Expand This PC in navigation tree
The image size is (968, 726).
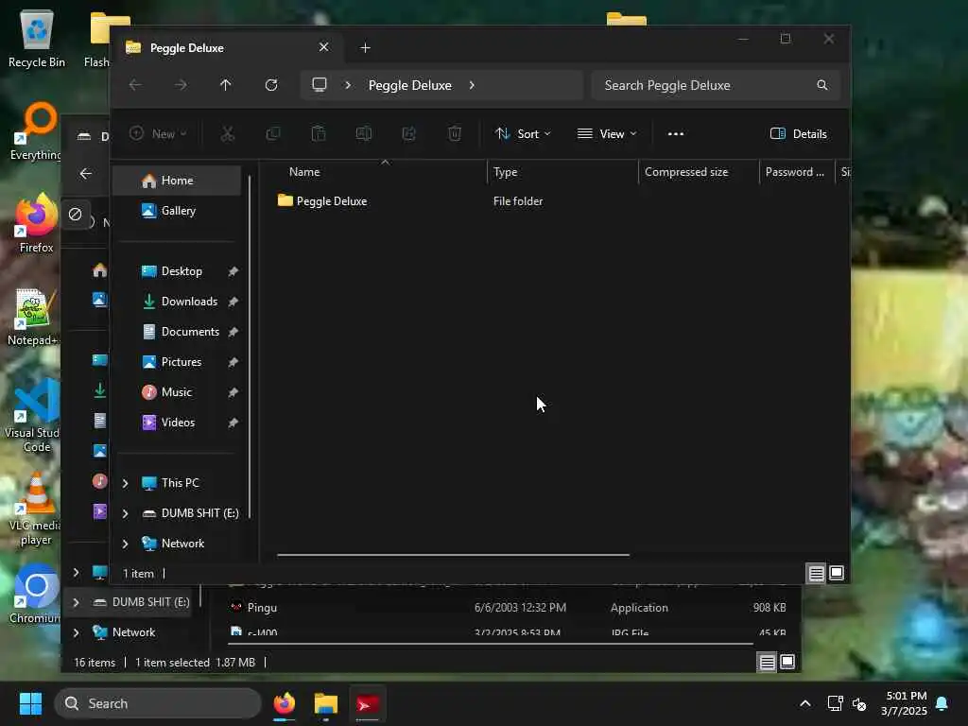[x=126, y=483]
